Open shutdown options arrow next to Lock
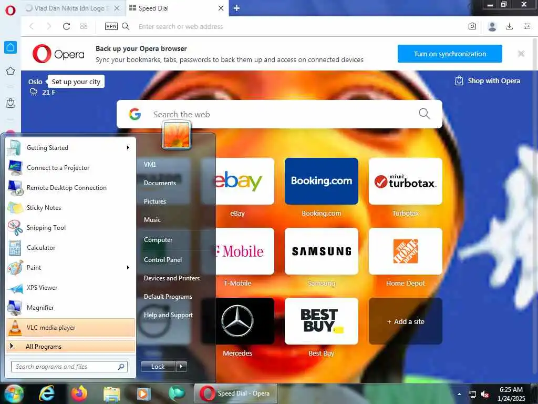538x404 pixels. 181,367
